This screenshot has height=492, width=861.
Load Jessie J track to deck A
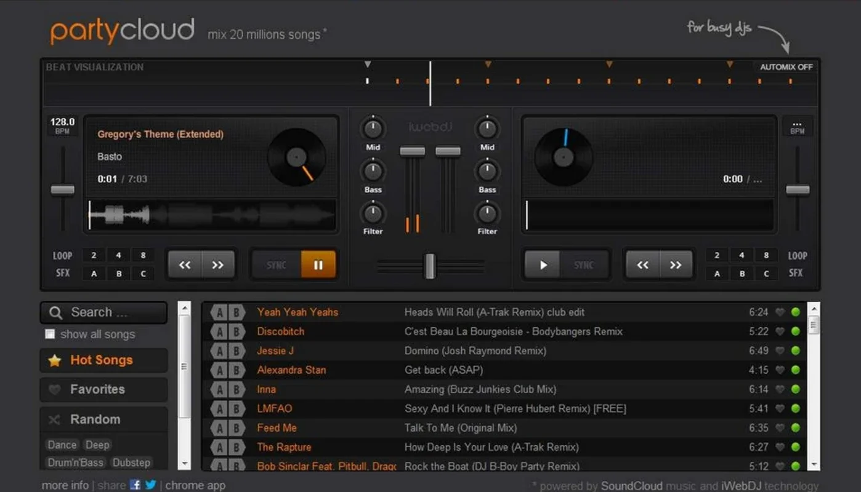(x=219, y=351)
